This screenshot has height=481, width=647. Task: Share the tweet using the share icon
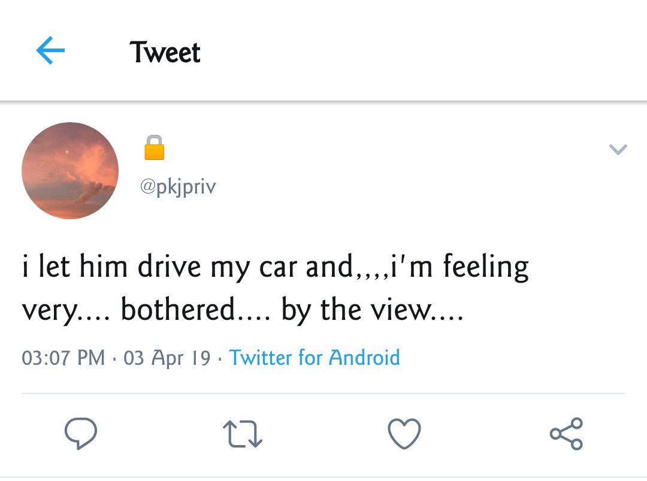point(566,433)
